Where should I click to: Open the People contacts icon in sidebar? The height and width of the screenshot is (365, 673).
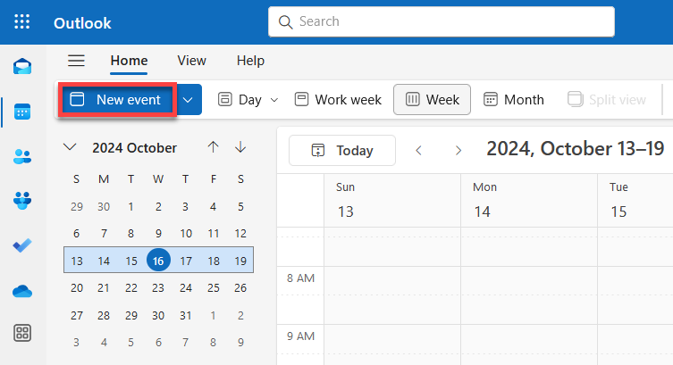click(x=22, y=156)
